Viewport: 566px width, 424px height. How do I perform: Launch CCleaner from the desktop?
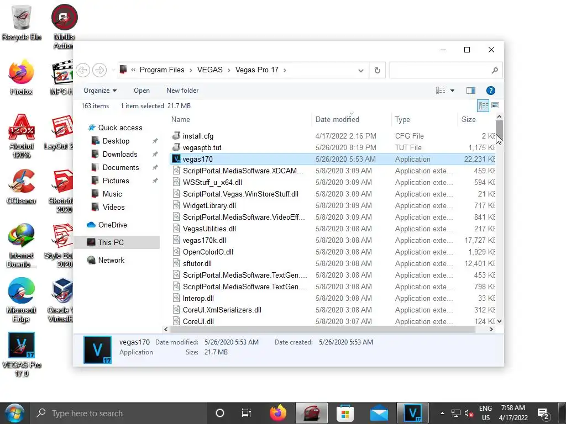22,187
